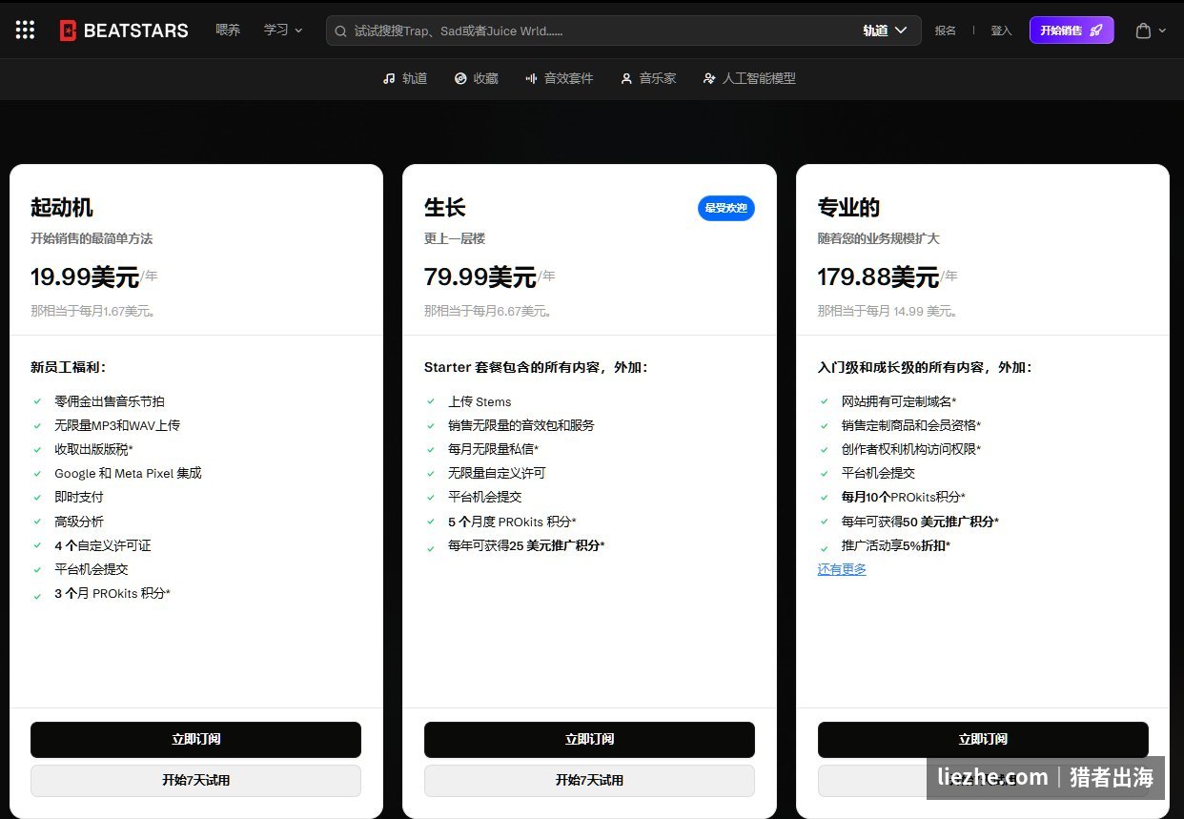Click the 新员工福利 heading

[x=69, y=367]
